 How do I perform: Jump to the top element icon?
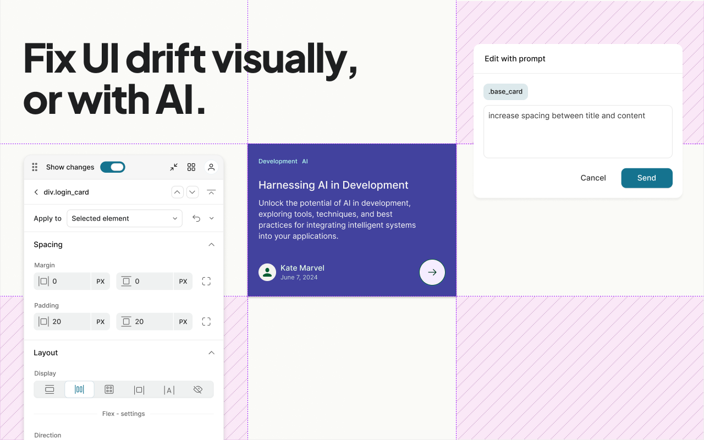click(211, 192)
